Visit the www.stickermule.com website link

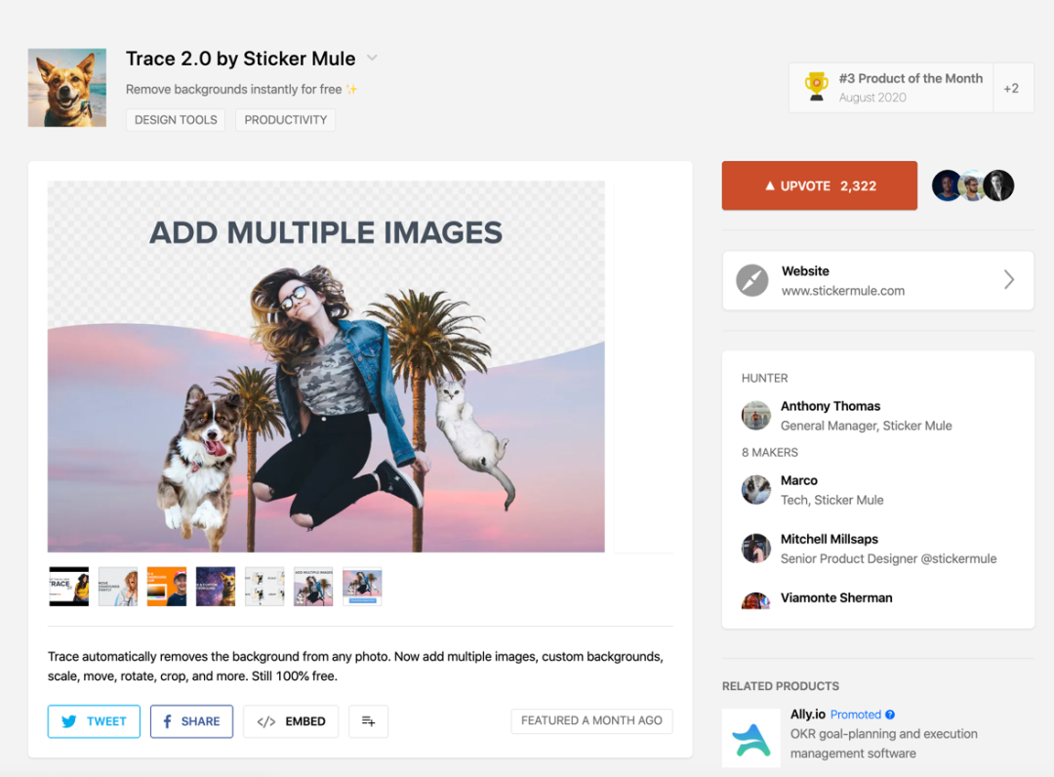(x=843, y=290)
